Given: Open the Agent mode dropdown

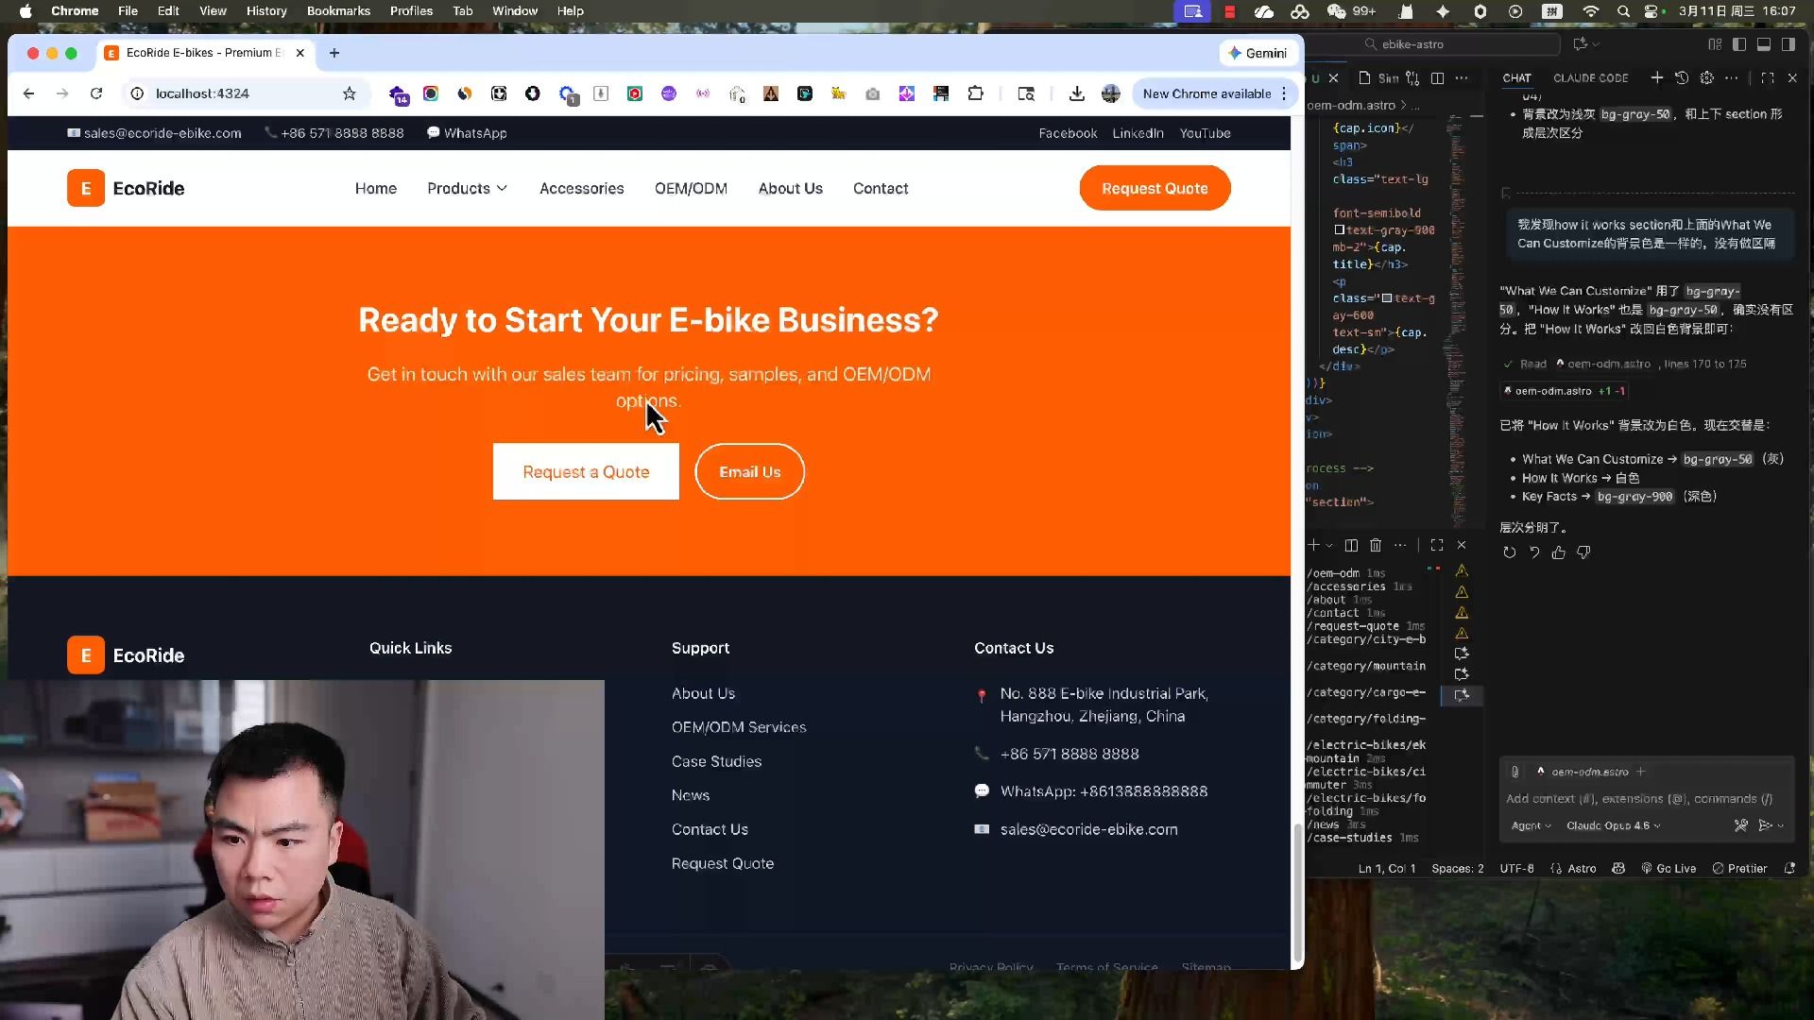Looking at the screenshot, I should pos(1531,825).
